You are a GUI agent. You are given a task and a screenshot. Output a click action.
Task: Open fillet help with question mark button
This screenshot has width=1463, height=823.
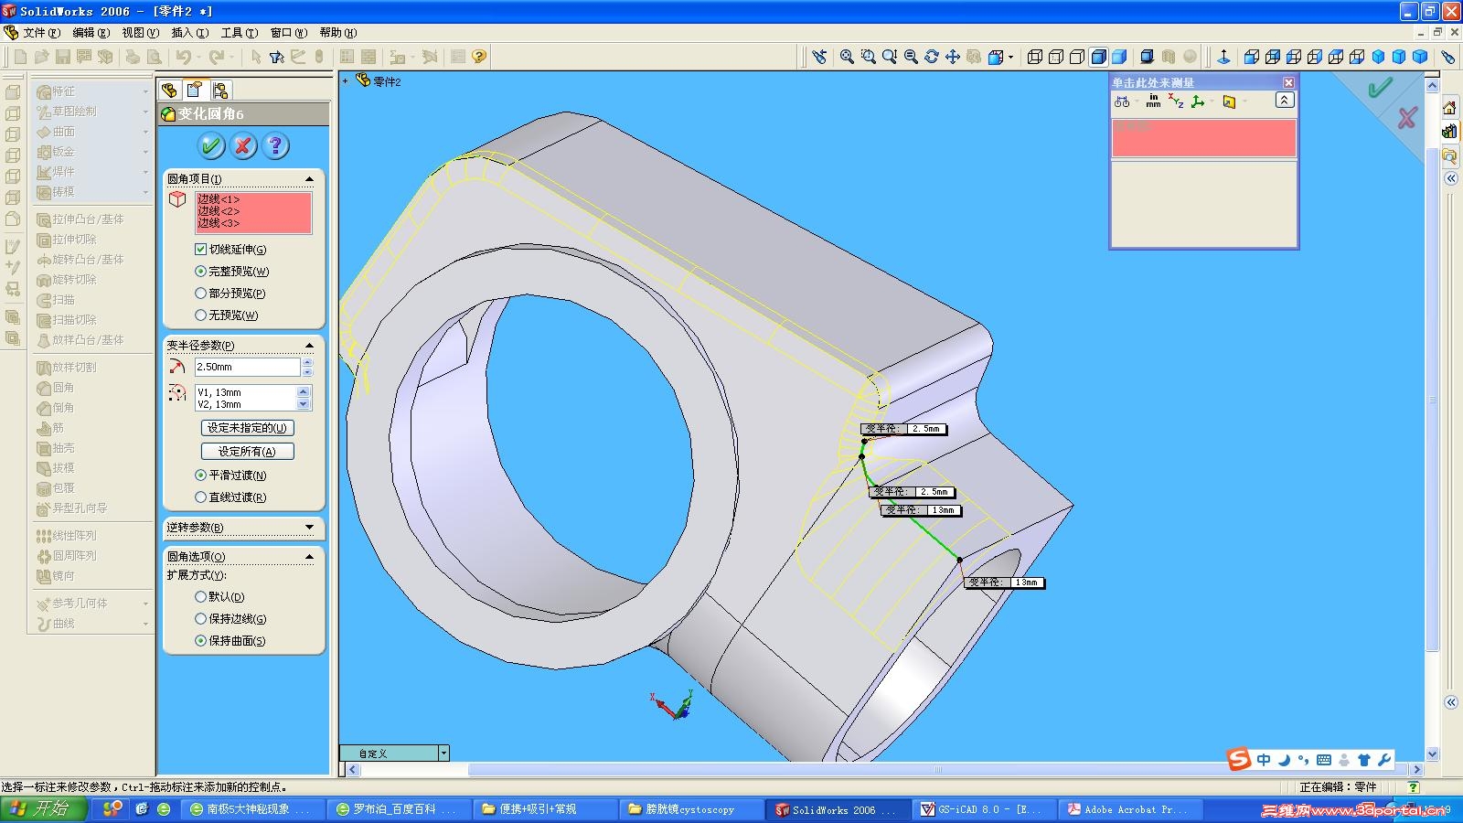[275, 145]
